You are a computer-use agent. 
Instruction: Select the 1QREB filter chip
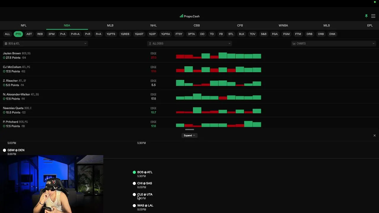pos(125,34)
